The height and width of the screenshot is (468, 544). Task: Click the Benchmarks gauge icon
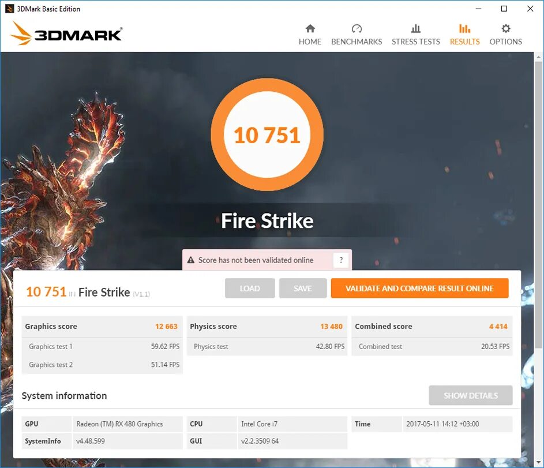point(357,28)
